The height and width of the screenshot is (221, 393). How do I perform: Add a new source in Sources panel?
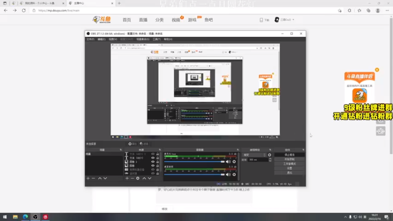tap(127, 178)
